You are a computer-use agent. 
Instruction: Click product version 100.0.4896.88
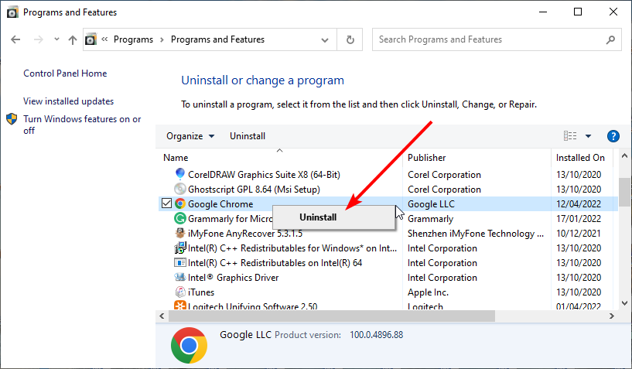377,335
